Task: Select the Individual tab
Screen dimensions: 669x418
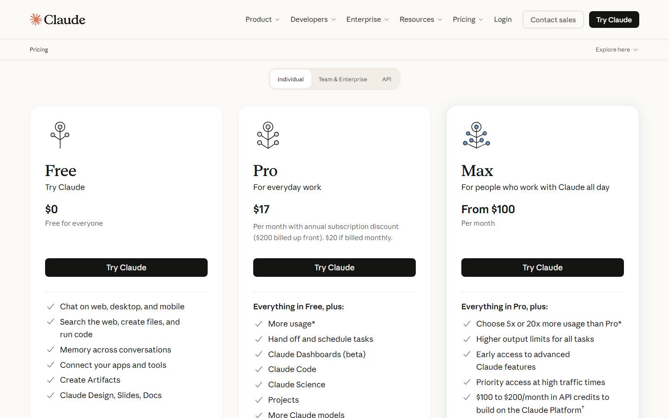Action: click(x=291, y=79)
